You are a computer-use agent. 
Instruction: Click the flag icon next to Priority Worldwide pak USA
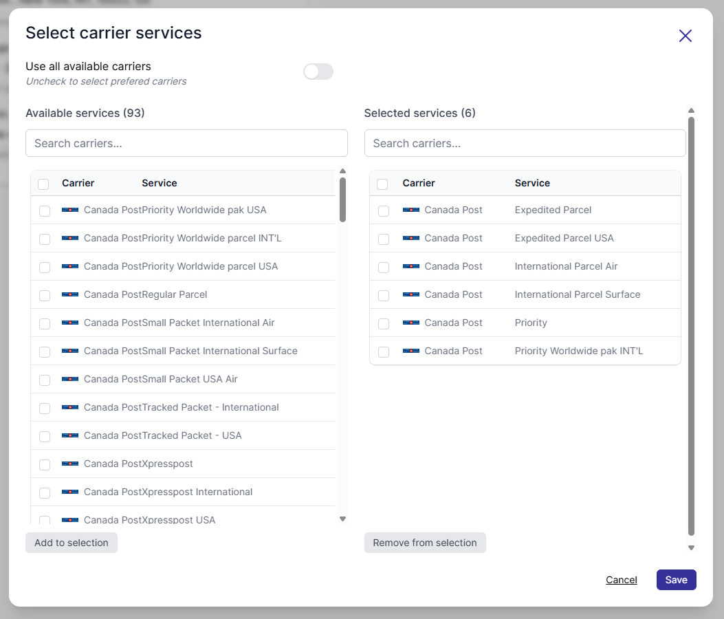coord(70,210)
